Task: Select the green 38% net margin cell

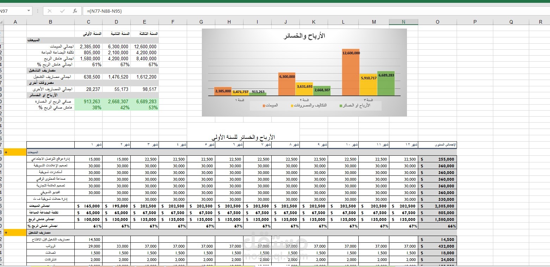Action: 88,107
